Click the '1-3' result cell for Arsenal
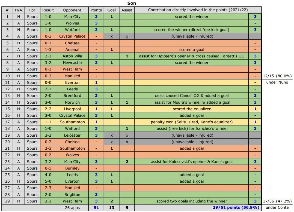294x212 pixels. coord(48,50)
